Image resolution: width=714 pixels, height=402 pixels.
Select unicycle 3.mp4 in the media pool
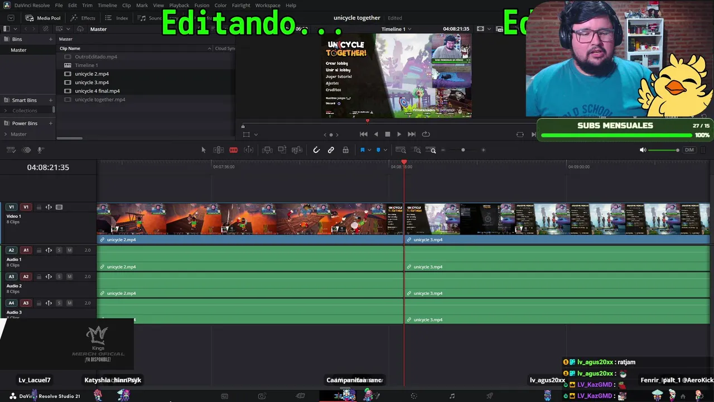click(x=91, y=82)
